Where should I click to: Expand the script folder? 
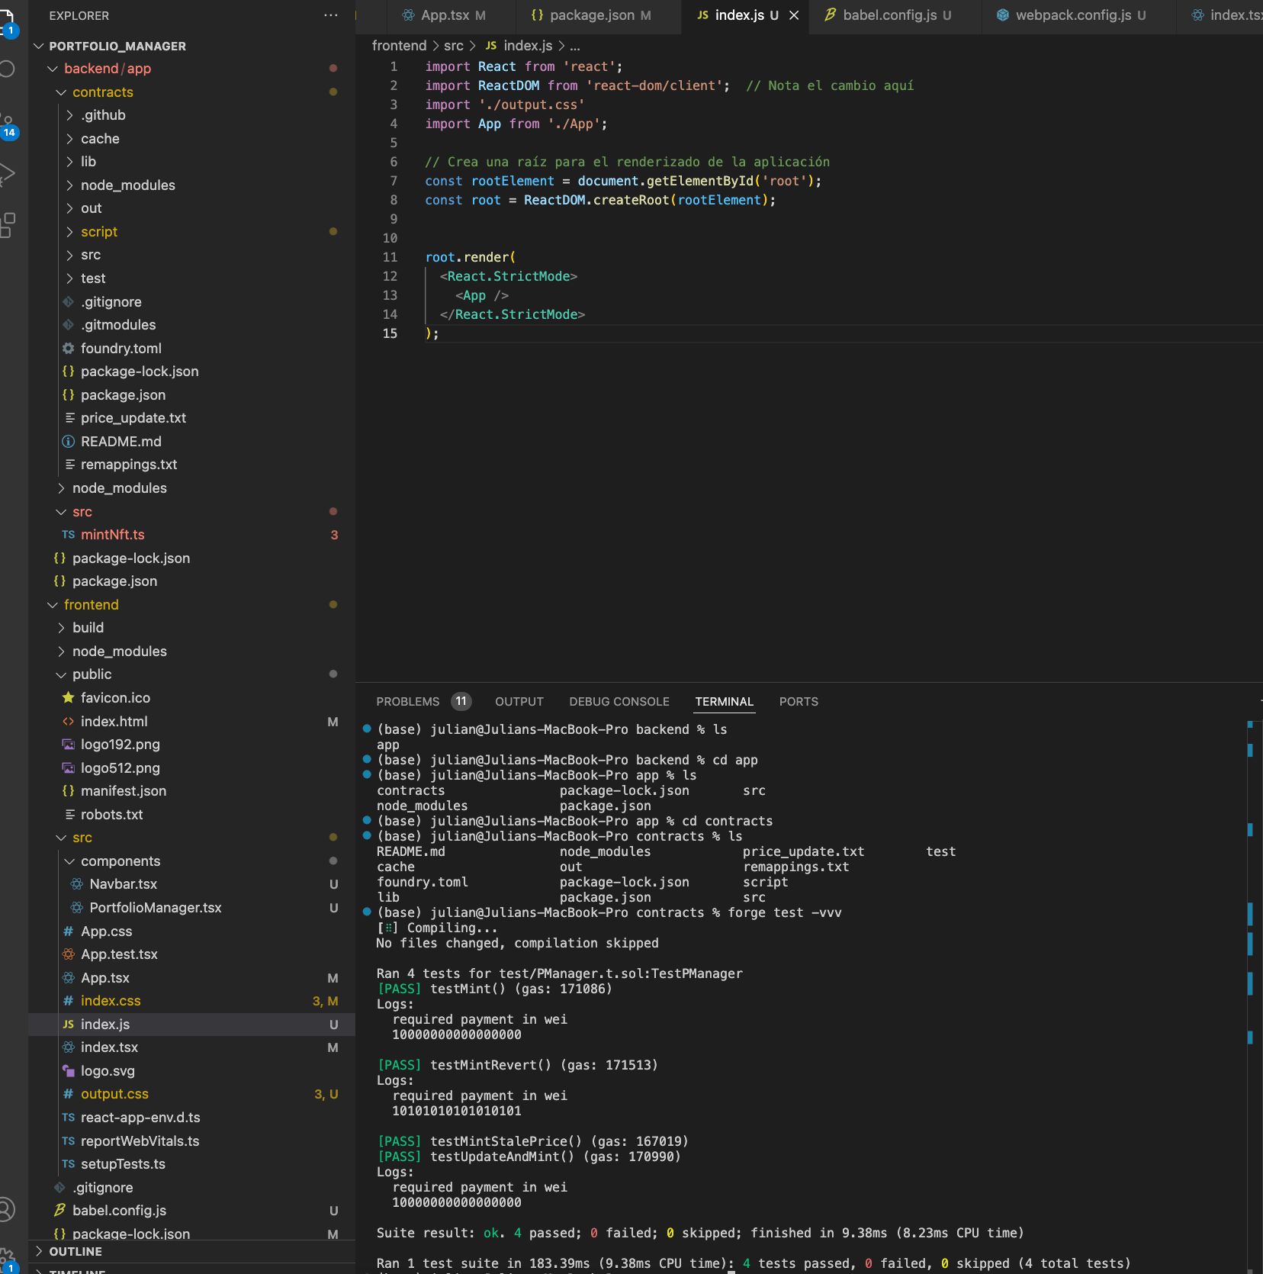pyautogui.click(x=69, y=232)
